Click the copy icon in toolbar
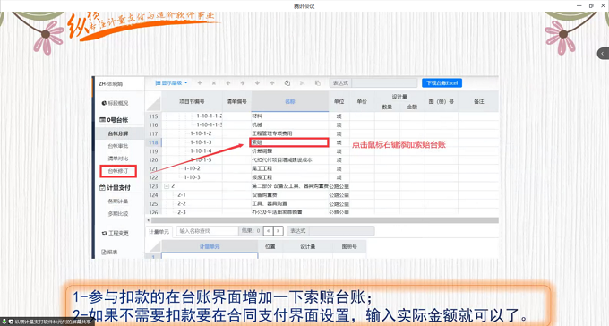609x326 pixels. 287,82
